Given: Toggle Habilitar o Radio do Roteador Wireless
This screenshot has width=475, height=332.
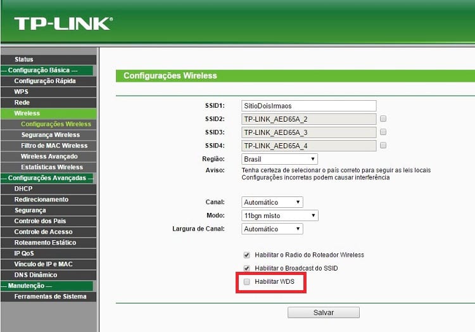Looking at the screenshot, I should 247,255.
